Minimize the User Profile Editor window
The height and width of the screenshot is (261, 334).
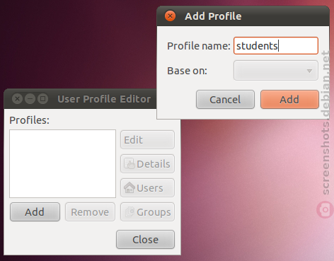coord(30,98)
